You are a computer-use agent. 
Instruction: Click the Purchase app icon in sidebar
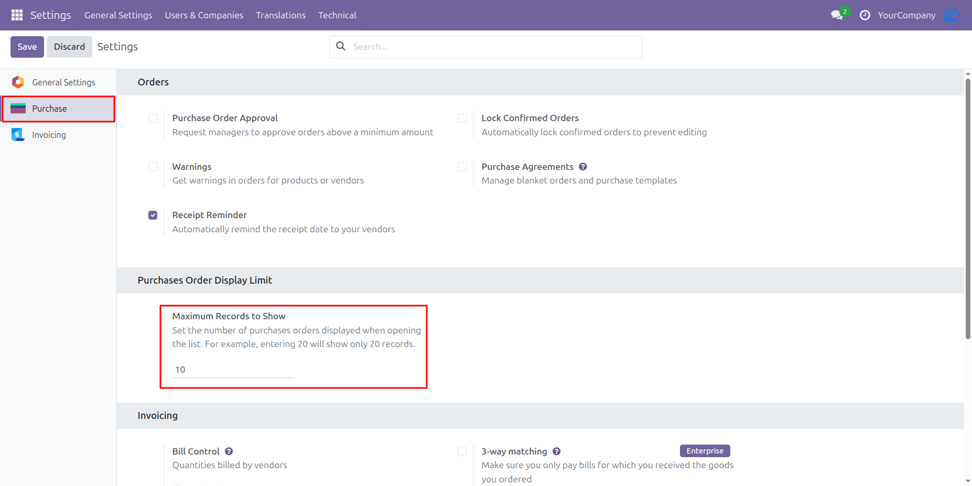click(18, 109)
